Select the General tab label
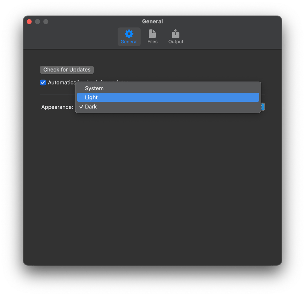The height and width of the screenshot is (296, 305). click(x=129, y=42)
